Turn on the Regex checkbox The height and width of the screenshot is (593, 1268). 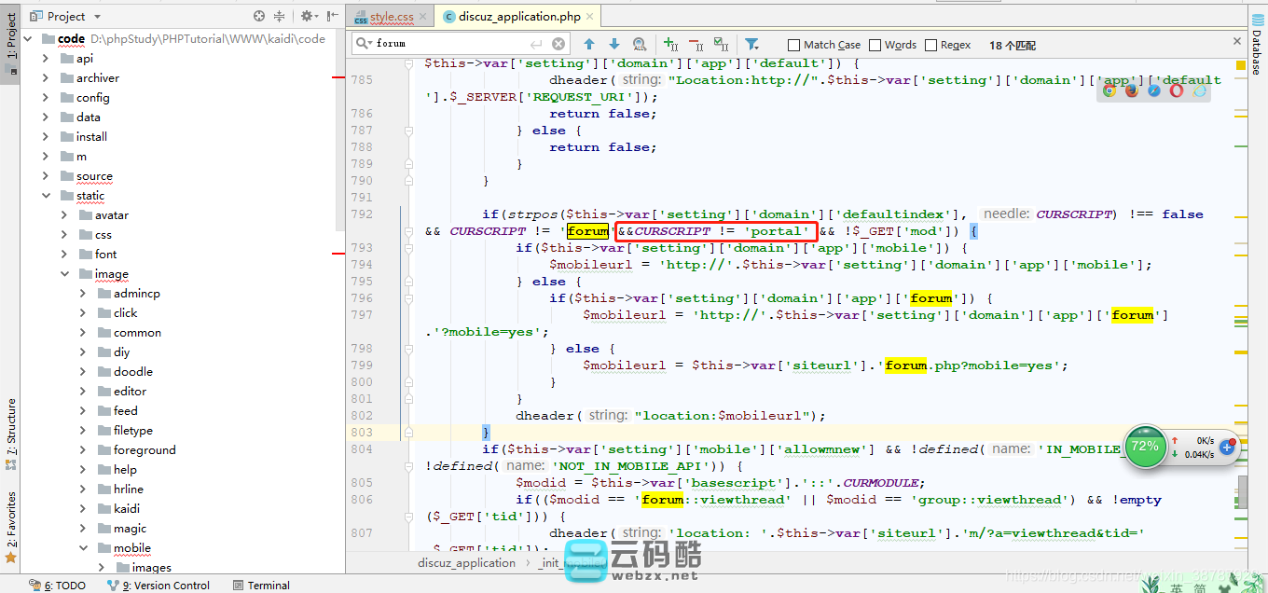point(930,45)
